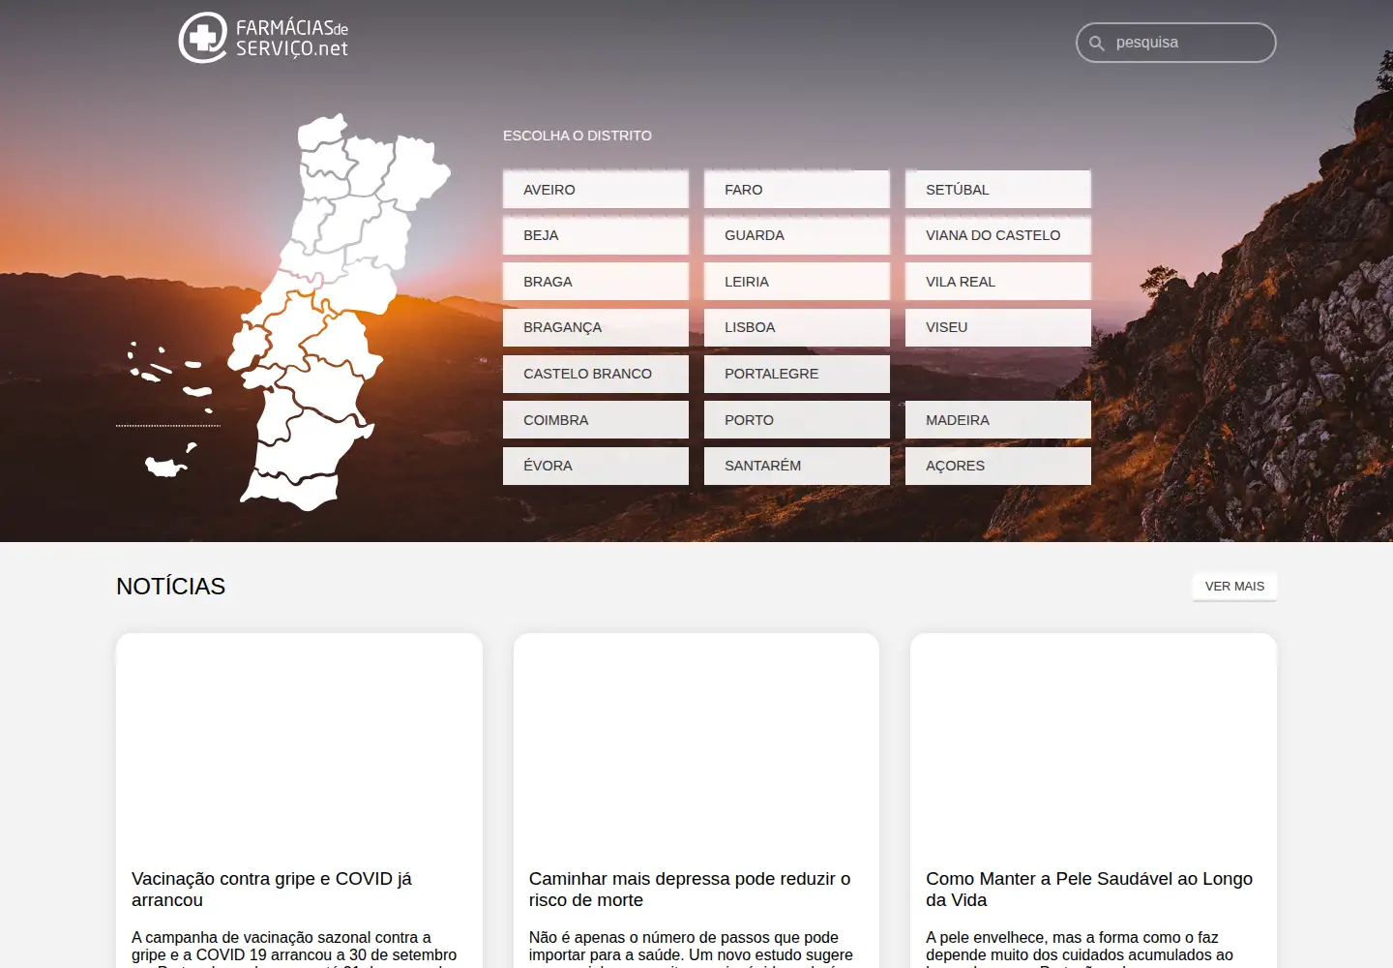The height and width of the screenshot is (968, 1393).
Task: Choose the CASTELO BRANCO district
Action: coord(596,374)
